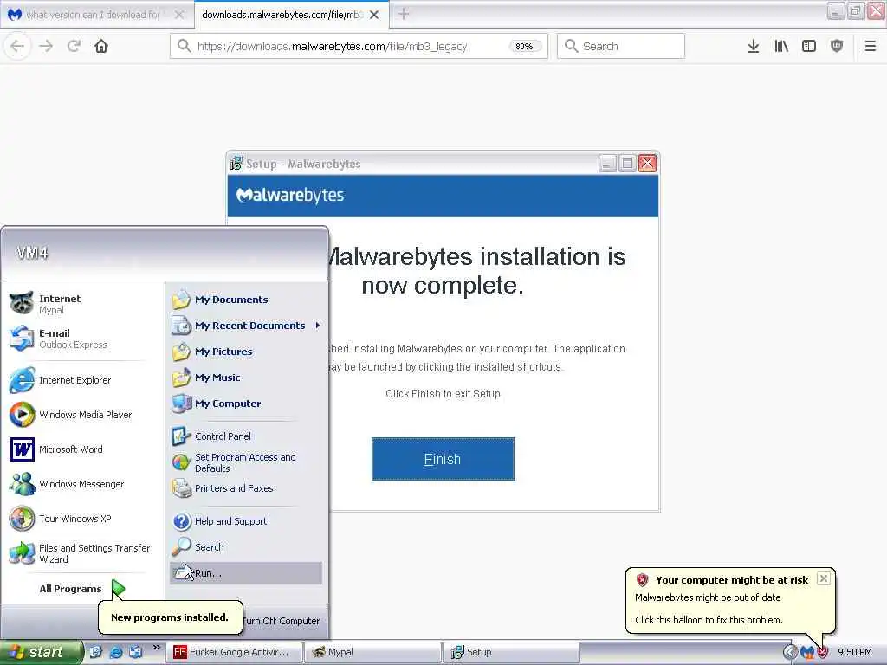Open Help and Support

point(246,520)
